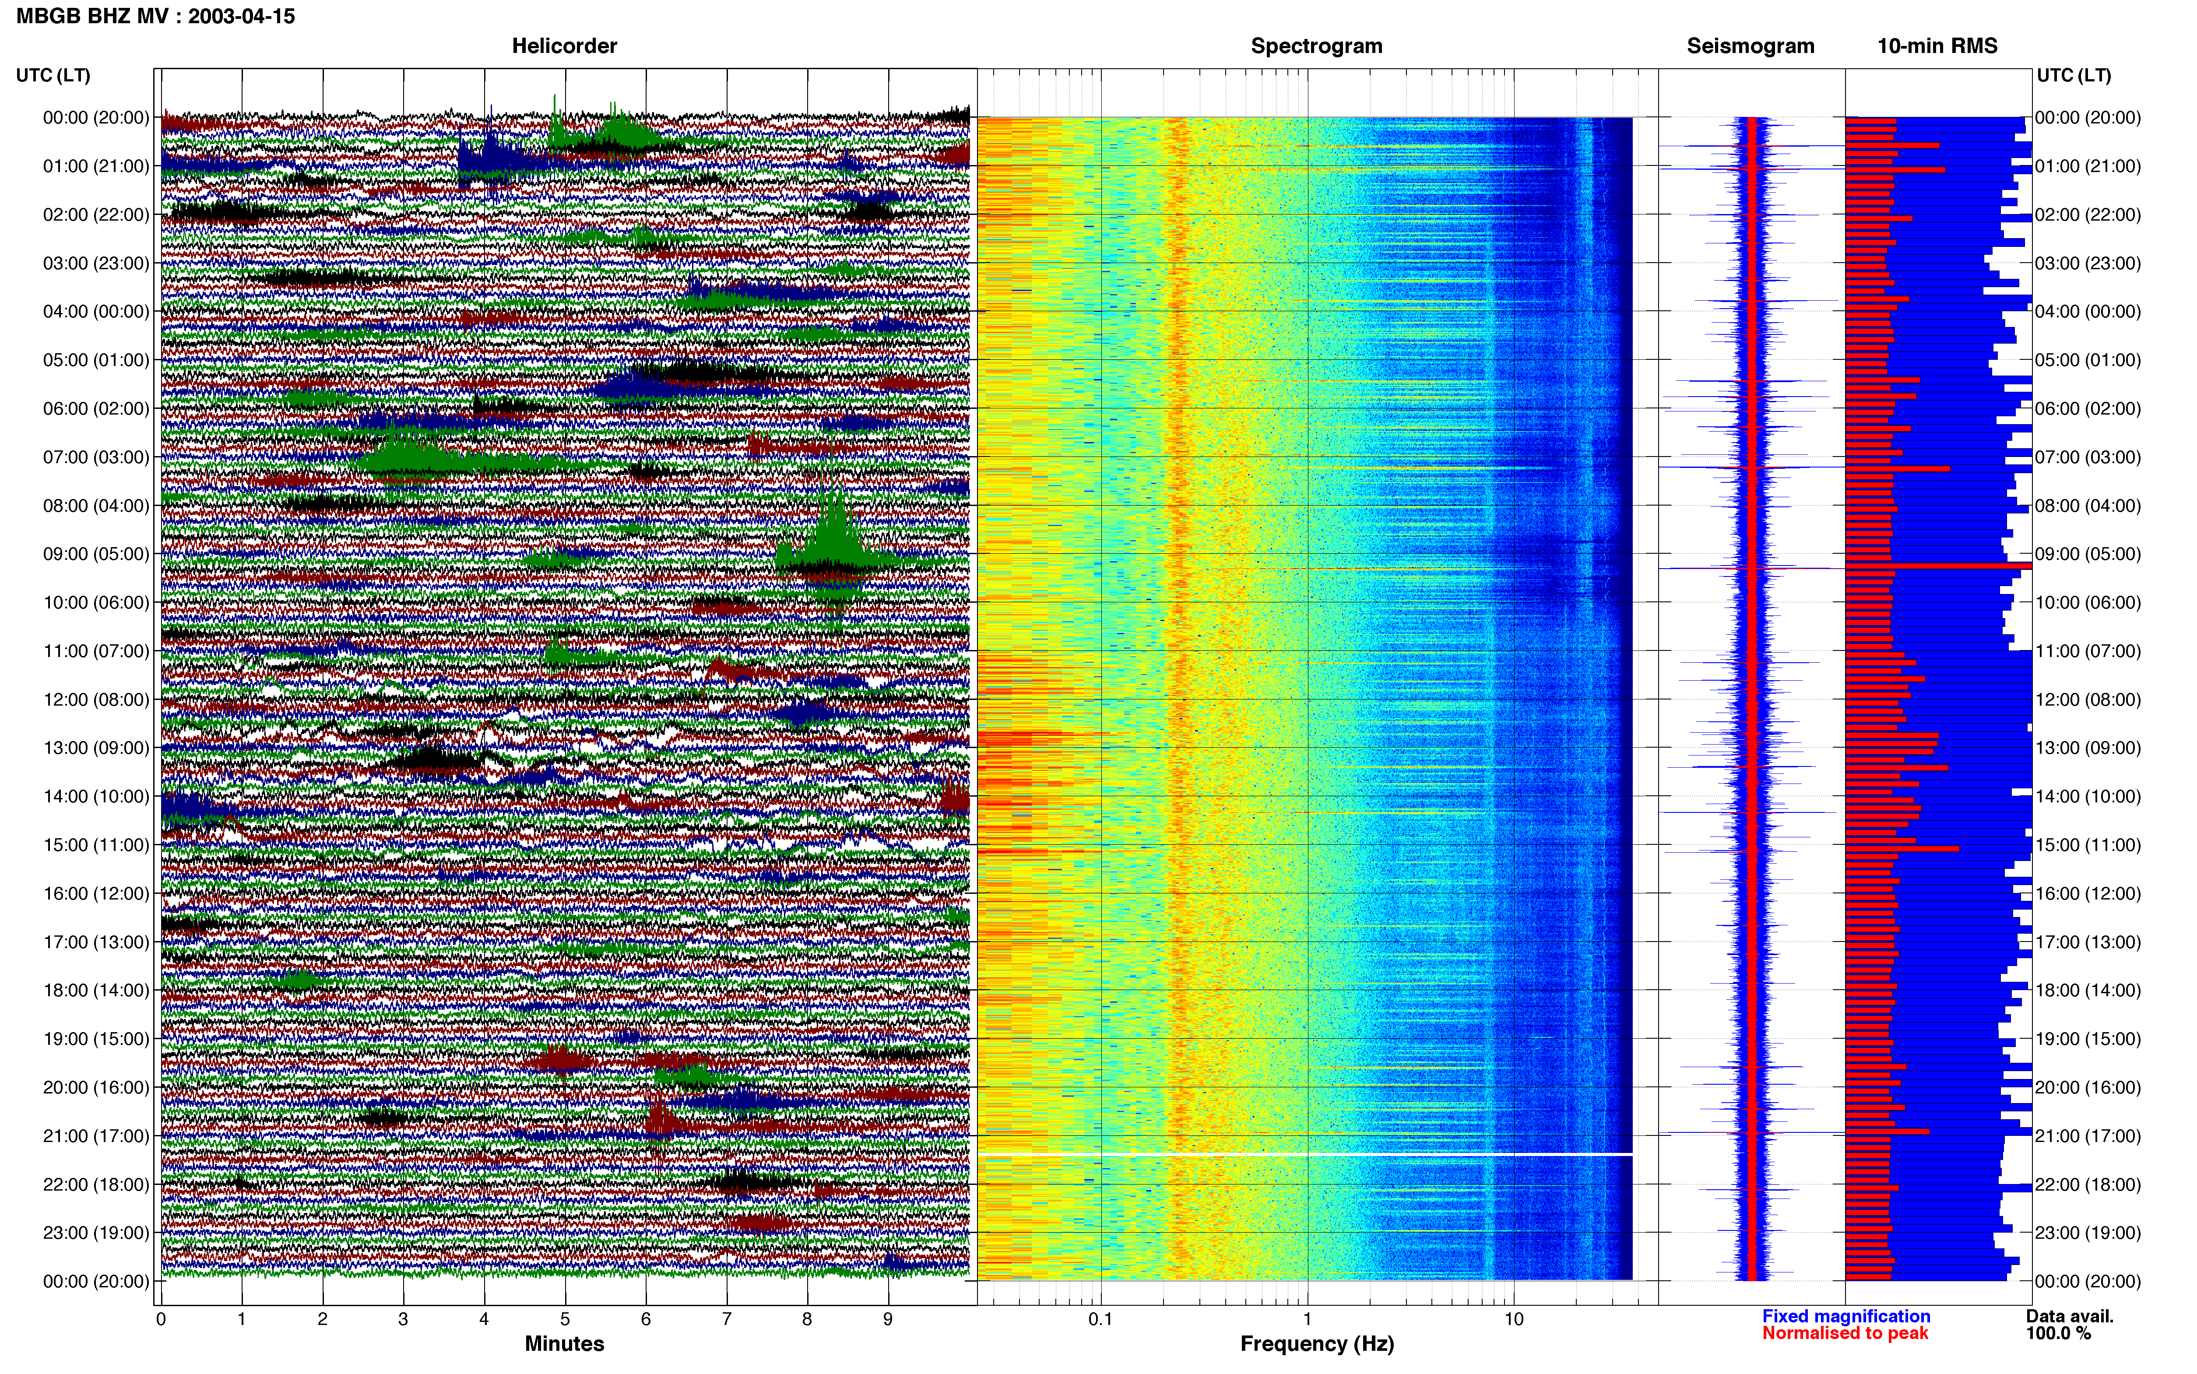Viewport: 2197px width, 1374px height.
Task: Click the right '01:00 (21:00)' time label
Action: click(x=2088, y=166)
